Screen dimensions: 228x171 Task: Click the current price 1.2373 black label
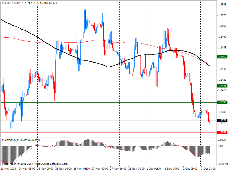tap(222, 120)
